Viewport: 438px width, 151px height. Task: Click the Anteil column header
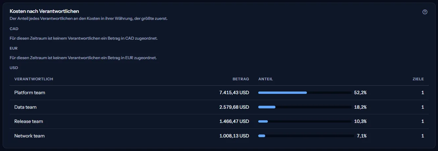pos(266,79)
